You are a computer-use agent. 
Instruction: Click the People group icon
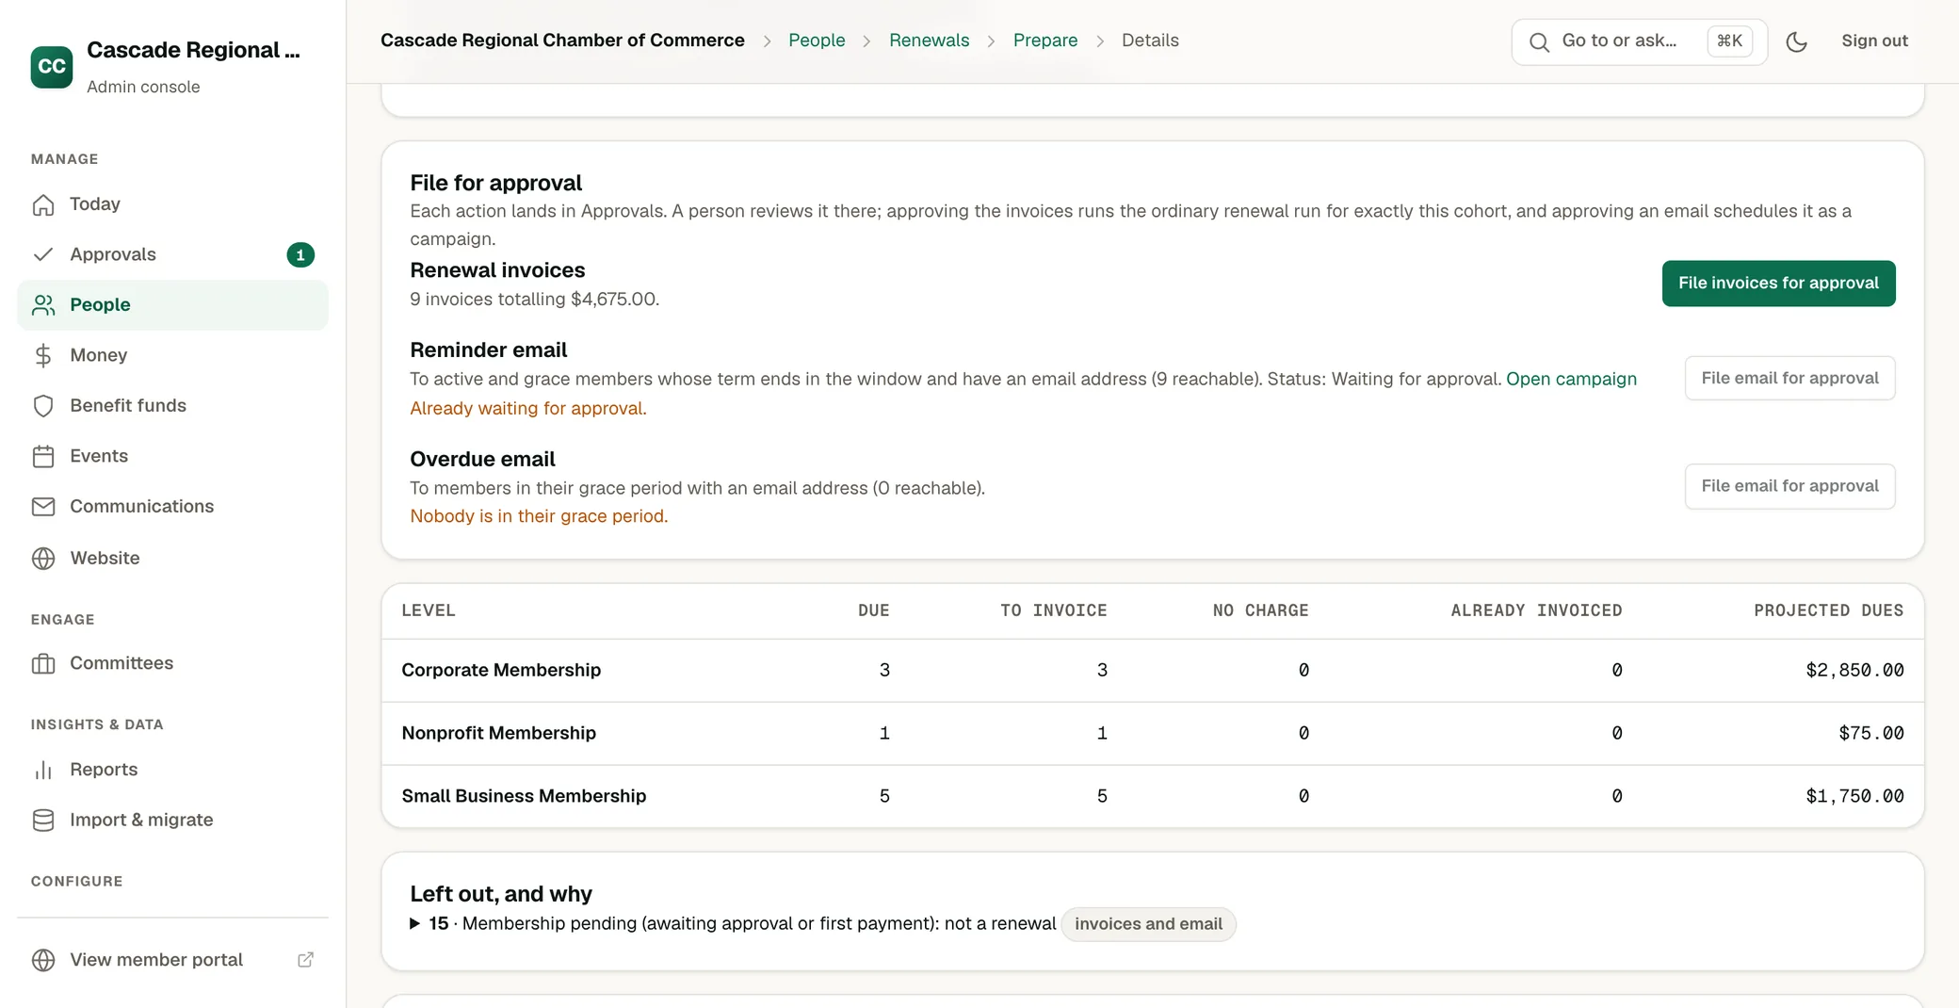[x=43, y=305]
